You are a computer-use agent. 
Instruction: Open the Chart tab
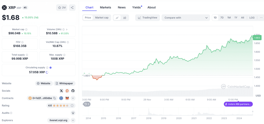tap(89, 7)
